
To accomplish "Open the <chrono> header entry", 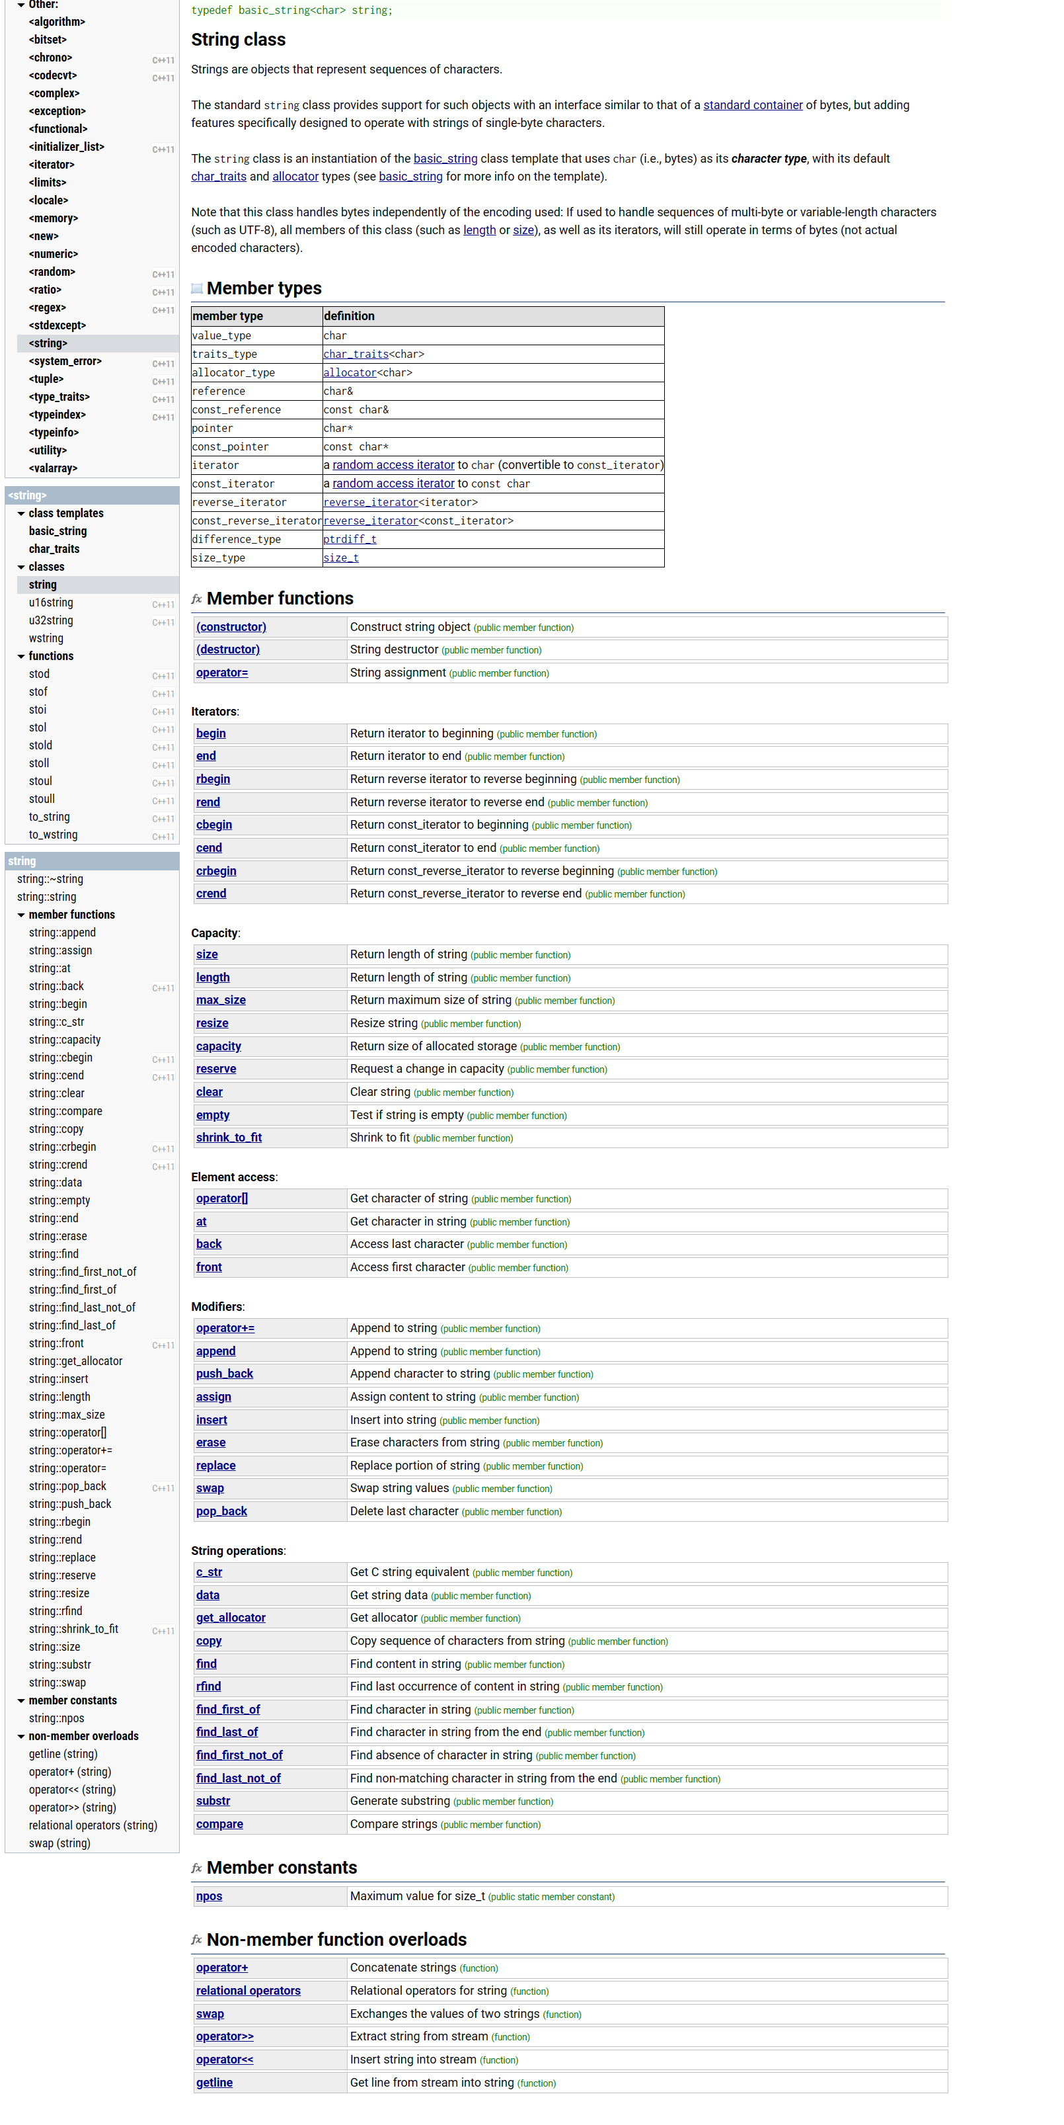I will pos(50,58).
